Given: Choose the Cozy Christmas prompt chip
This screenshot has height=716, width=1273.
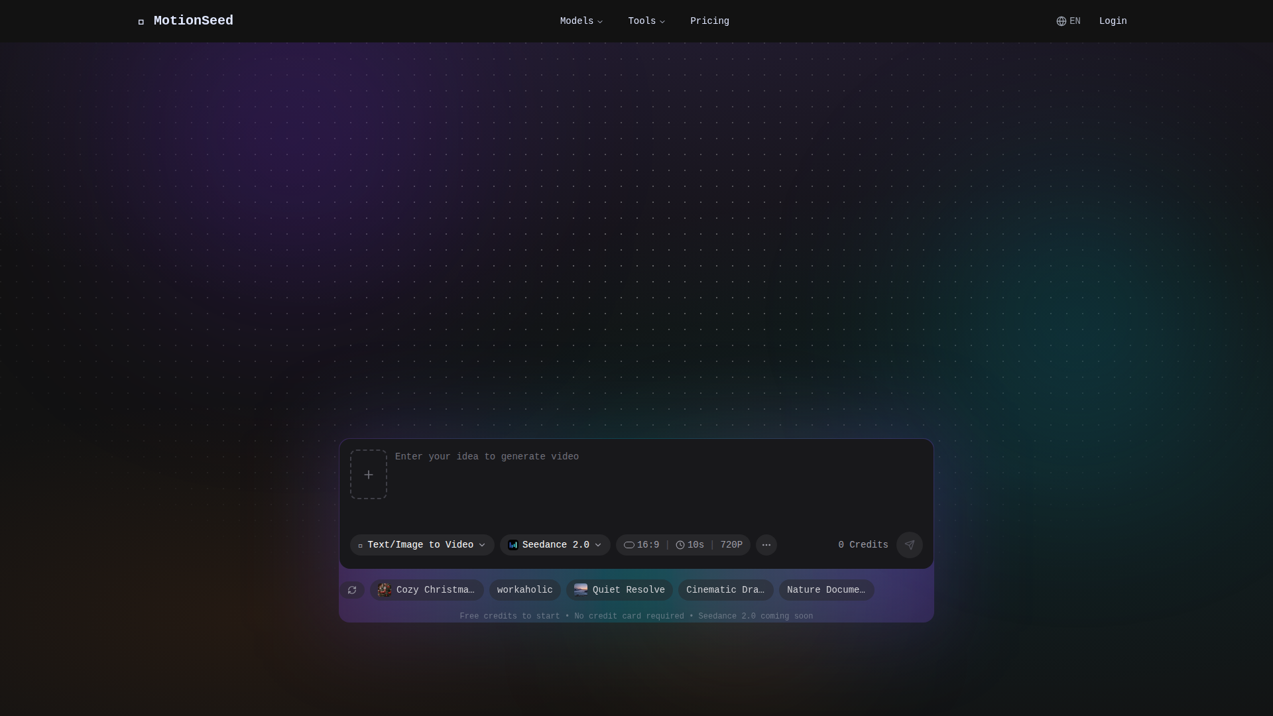Looking at the screenshot, I should (427, 590).
